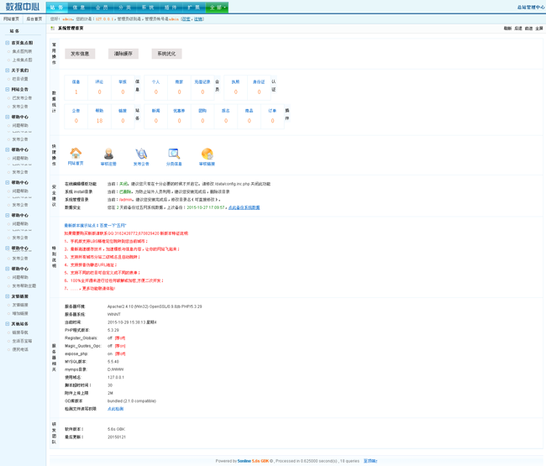This screenshot has height=466, width=546.
Task: Click the 点此检测 file permission link
Action: click(116, 409)
